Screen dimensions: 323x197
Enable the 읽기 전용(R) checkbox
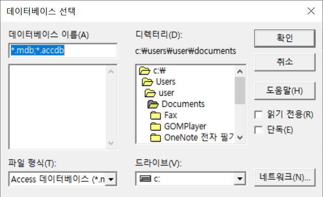click(x=259, y=114)
